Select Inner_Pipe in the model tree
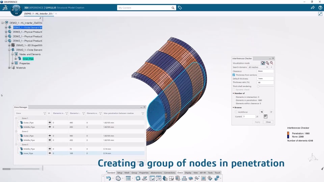Screen dimensions: 324x182 coord(28,59)
